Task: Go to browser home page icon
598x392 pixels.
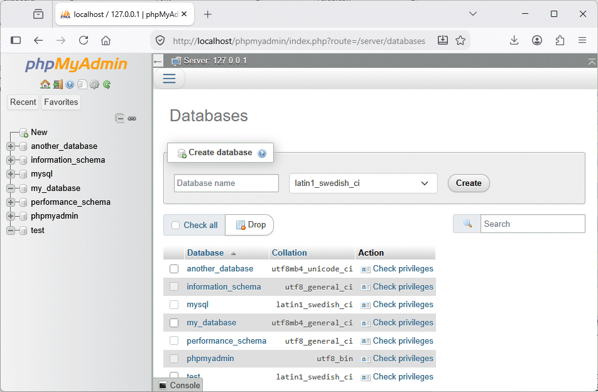Action: pyautogui.click(x=106, y=40)
